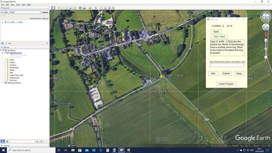The height and width of the screenshot is (153, 272).
Task: Open the Help menu
Action: 29,5
